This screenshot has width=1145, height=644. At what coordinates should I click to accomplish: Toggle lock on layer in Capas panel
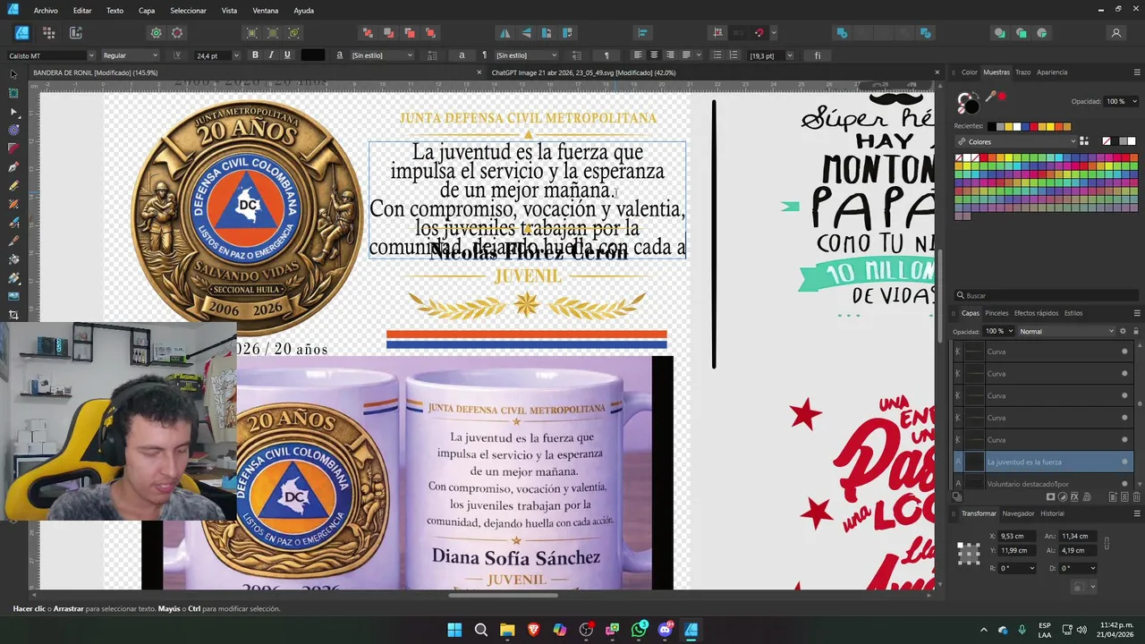coord(1135,331)
